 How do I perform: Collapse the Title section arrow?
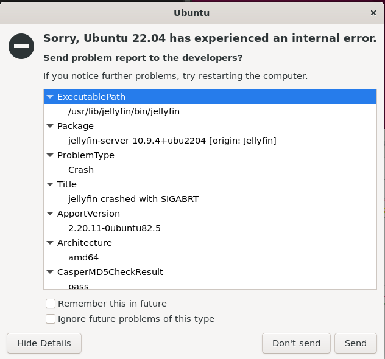point(50,184)
